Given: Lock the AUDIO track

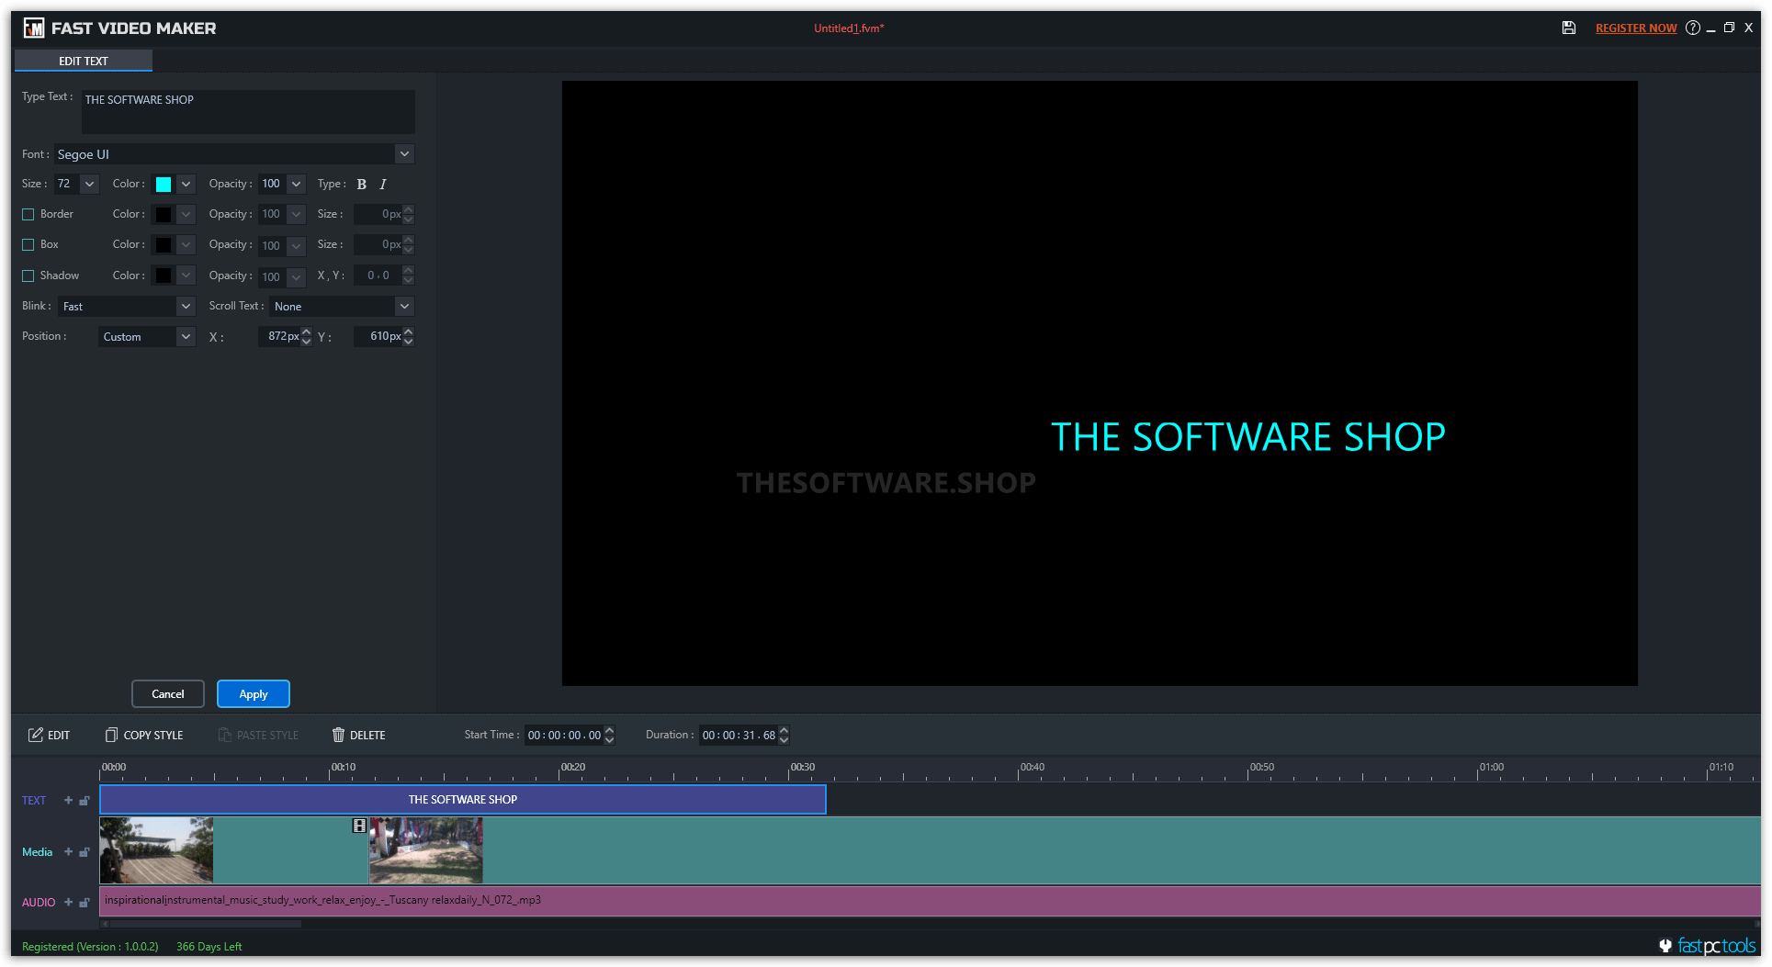Looking at the screenshot, I should [85, 903].
